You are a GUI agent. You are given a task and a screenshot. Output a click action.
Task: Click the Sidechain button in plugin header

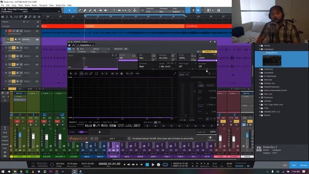(x=118, y=49)
